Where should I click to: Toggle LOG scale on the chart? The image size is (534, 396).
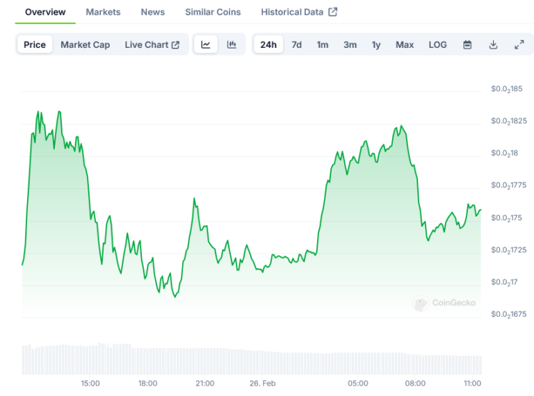437,44
